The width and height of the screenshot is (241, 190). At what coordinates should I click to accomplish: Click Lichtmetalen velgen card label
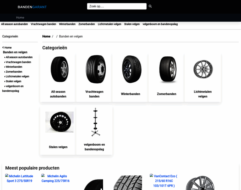click(203, 94)
